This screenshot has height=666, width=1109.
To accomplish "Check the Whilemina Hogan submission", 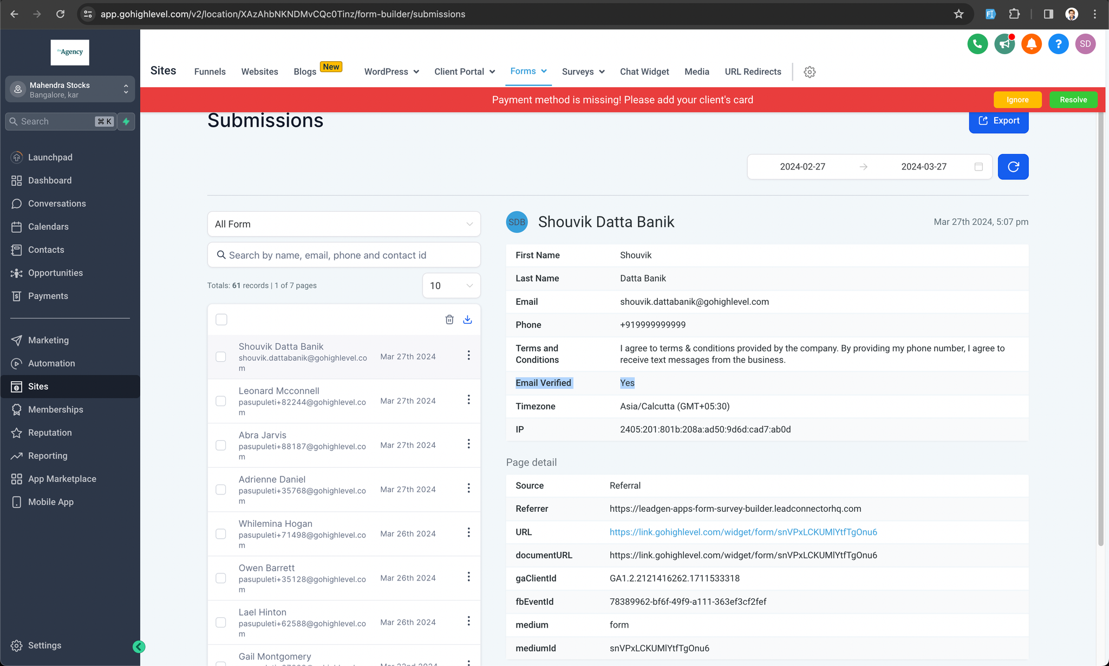I will click(x=221, y=534).
